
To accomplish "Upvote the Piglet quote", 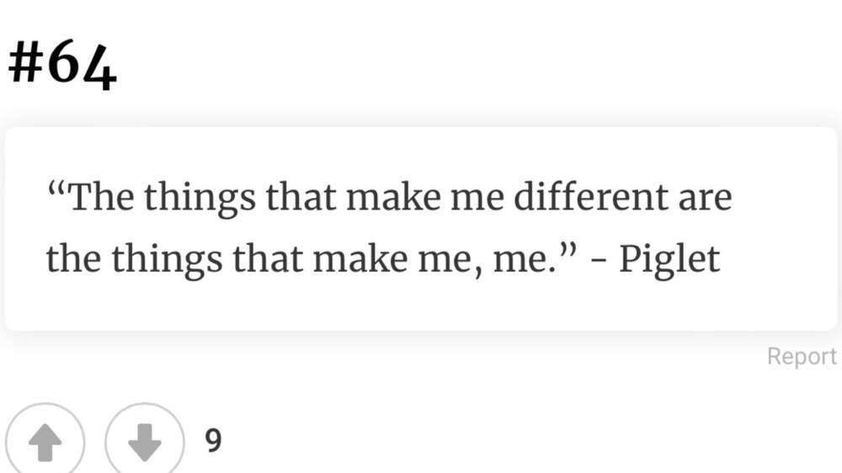I will [x=45, y=442].
